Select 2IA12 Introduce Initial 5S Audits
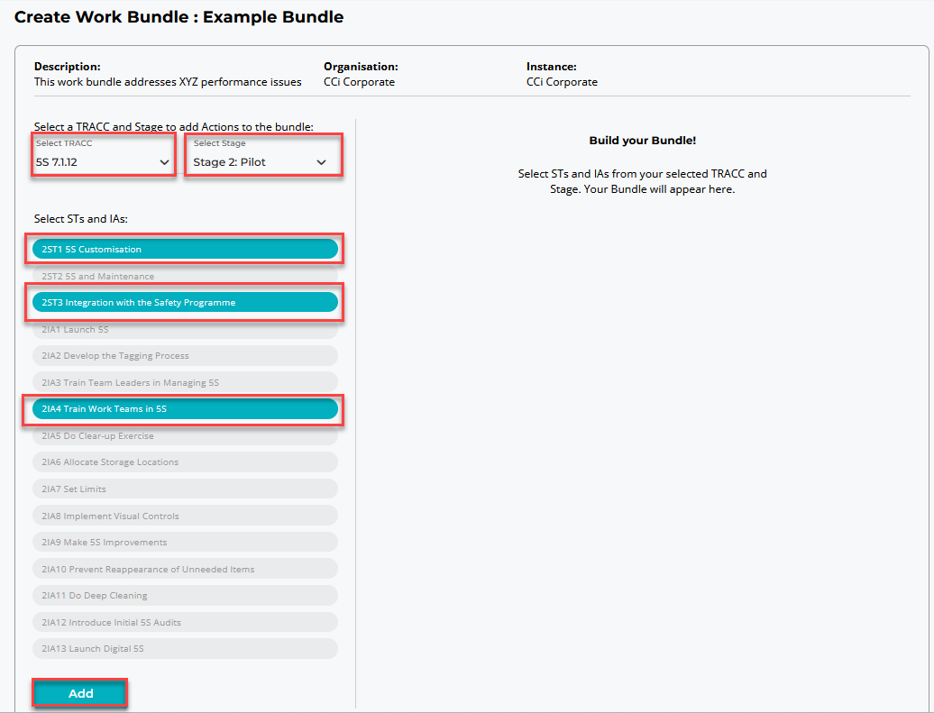 click(x=185, y=623)
